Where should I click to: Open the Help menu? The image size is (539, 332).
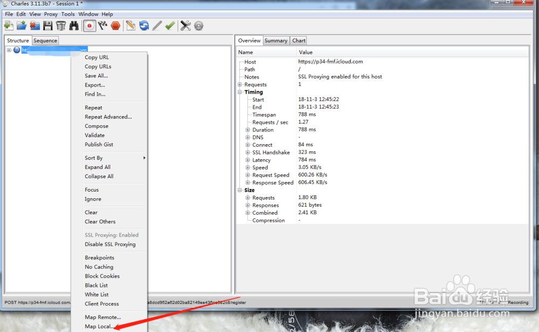pos(107,14)
